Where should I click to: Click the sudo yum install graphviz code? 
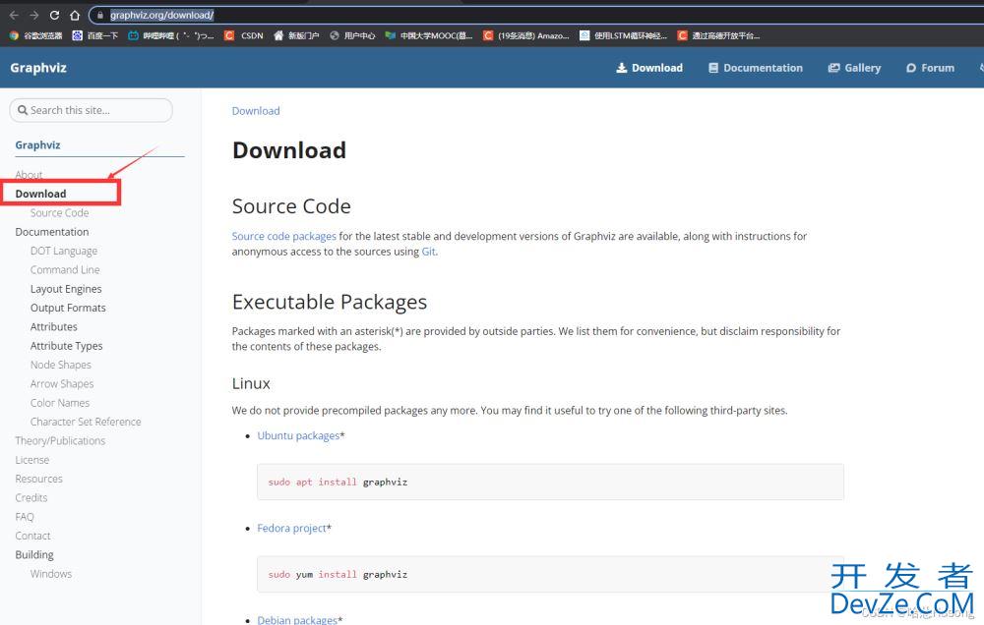click(338, 574)
